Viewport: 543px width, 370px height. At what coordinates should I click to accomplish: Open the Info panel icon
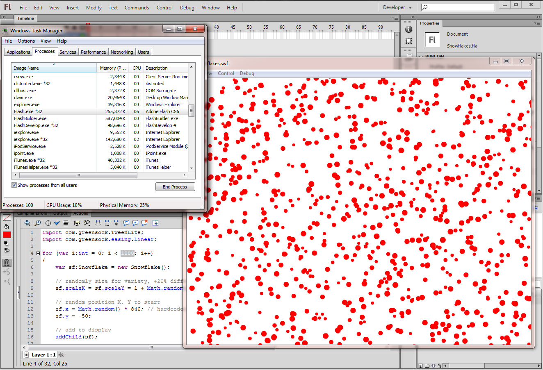(408, 29)
